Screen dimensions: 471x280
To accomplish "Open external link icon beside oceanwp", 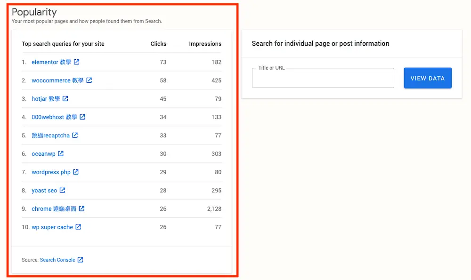I will pyautogui.click(x=61, y=153).
